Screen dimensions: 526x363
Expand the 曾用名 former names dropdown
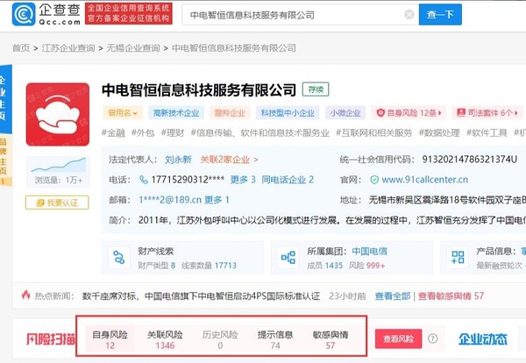pyautogui.click(x=124, y=113)
